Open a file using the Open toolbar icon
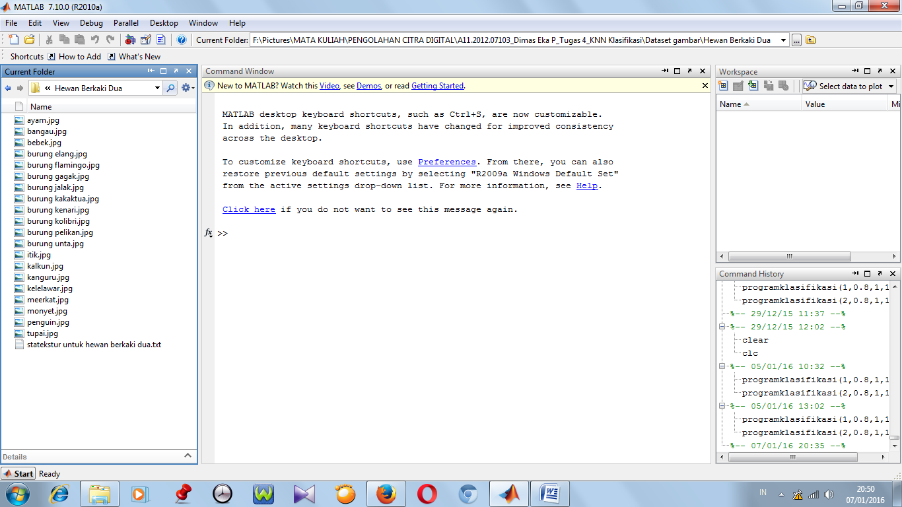 pyautogui.click(x=29, y=40)
